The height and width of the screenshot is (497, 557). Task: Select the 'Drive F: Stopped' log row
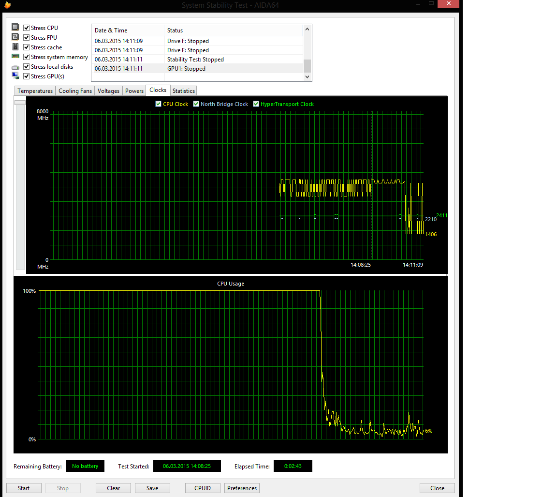pyautogui.click(x=197, y=41)
